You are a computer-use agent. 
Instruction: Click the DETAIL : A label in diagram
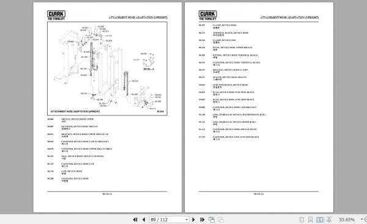[149, 69]
